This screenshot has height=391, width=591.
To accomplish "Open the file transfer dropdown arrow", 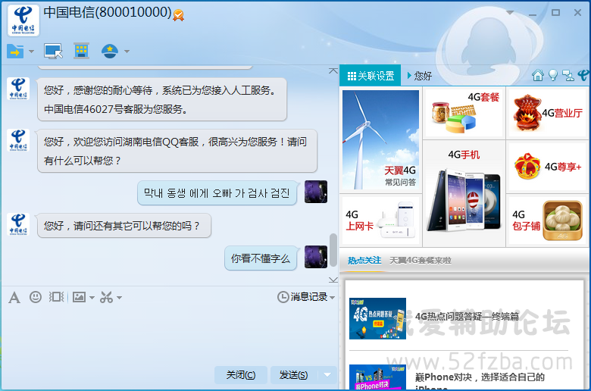I will [x=31, y=52].
